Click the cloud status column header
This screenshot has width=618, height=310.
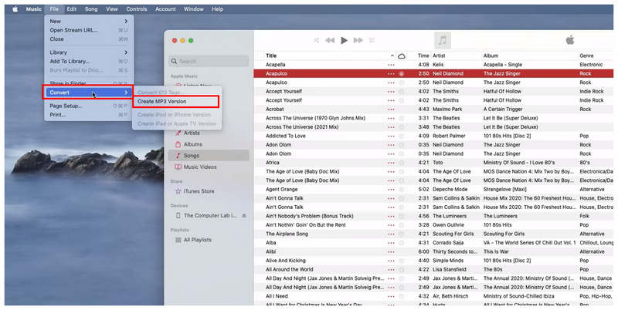click(x=401, y=56)
